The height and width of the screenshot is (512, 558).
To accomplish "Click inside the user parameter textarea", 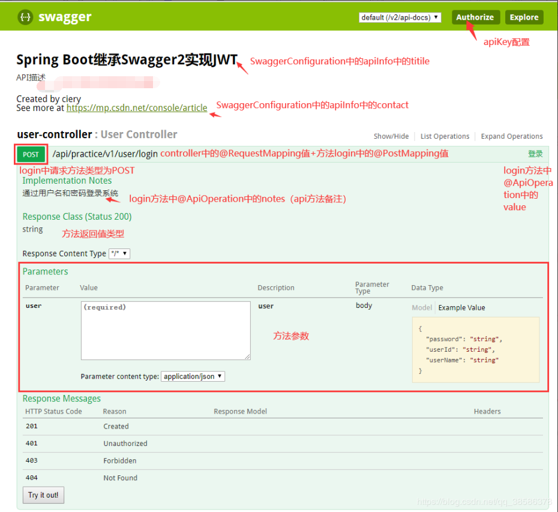I will click(x=167, y=330).
